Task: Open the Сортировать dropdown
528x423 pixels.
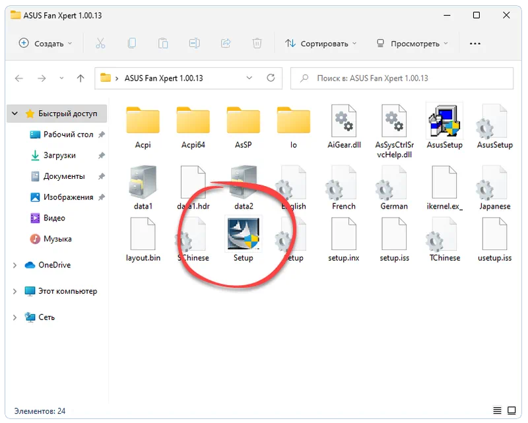Action: point(321,44)
